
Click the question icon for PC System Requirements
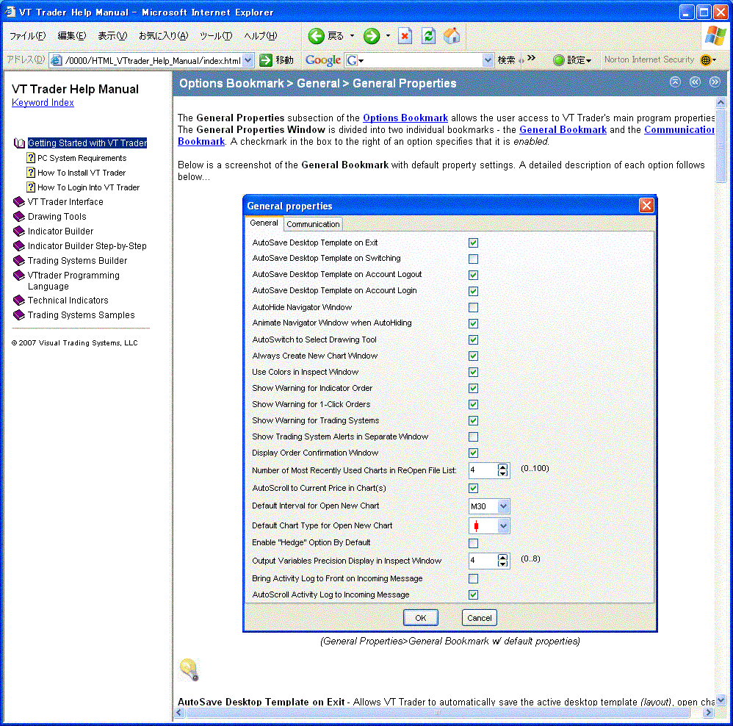click(31, 158)
